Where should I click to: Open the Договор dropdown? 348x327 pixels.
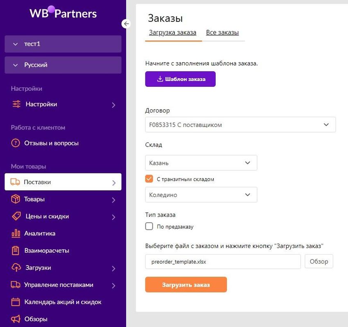click(240, 125)
